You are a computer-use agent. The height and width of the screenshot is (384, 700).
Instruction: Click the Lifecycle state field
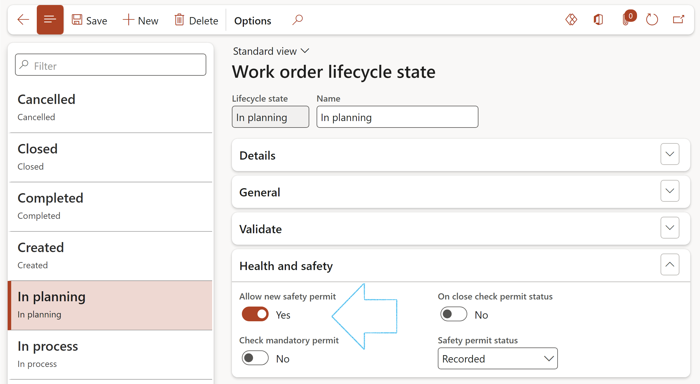click(270, 117)
